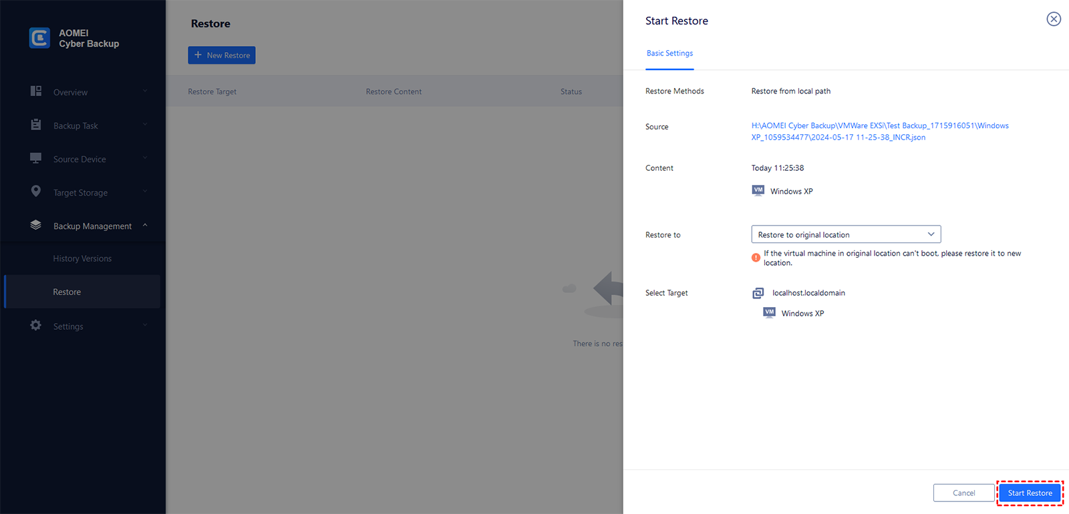Click the Source Device monitor icon
1069x514 pixels.
click(x=36, y=158)
